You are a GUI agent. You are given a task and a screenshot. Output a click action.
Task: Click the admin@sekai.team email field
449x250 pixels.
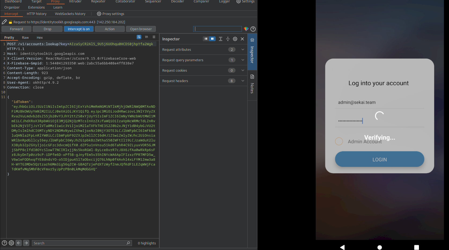(x=380, y=102)
